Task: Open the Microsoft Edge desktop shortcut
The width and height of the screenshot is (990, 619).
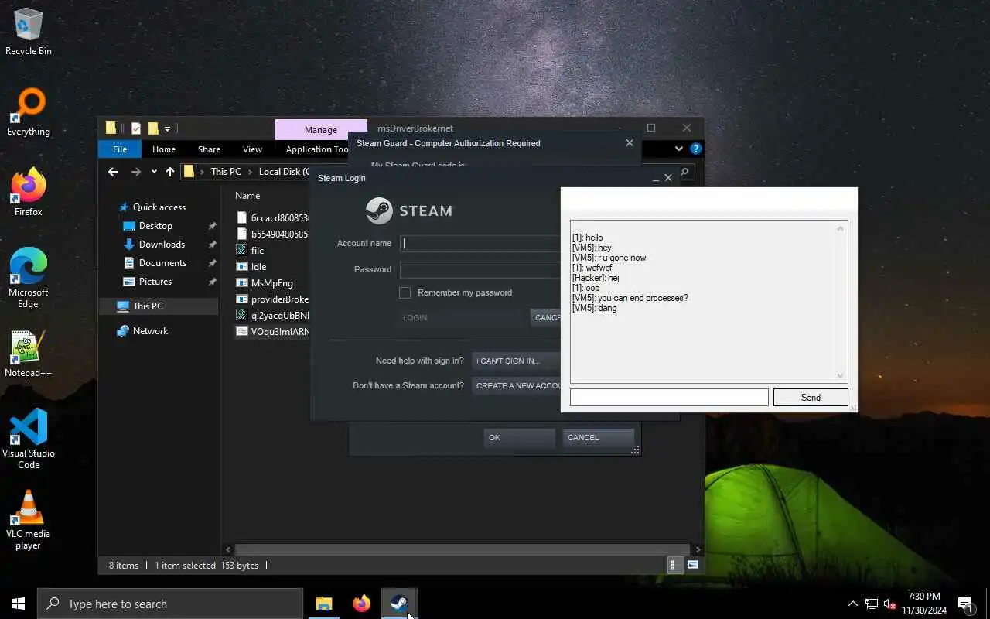Action: click(x=29, y=279)
